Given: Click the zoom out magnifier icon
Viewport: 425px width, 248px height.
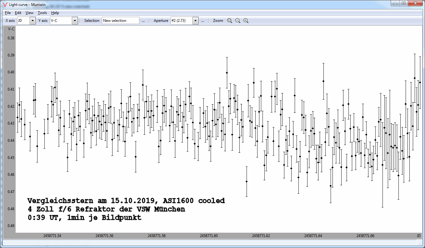Looking at the screenshot, I should point(238,21).
